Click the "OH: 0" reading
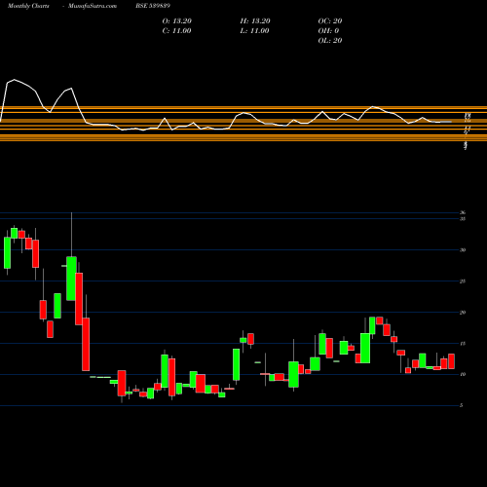The height and width of the screenshot is (487, 487). coord(328,31)
